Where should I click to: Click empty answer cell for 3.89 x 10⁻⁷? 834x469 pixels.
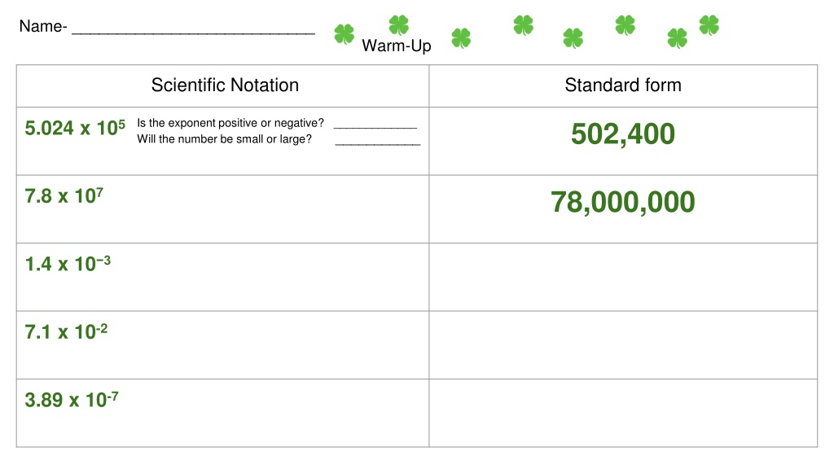click(623, 413)
